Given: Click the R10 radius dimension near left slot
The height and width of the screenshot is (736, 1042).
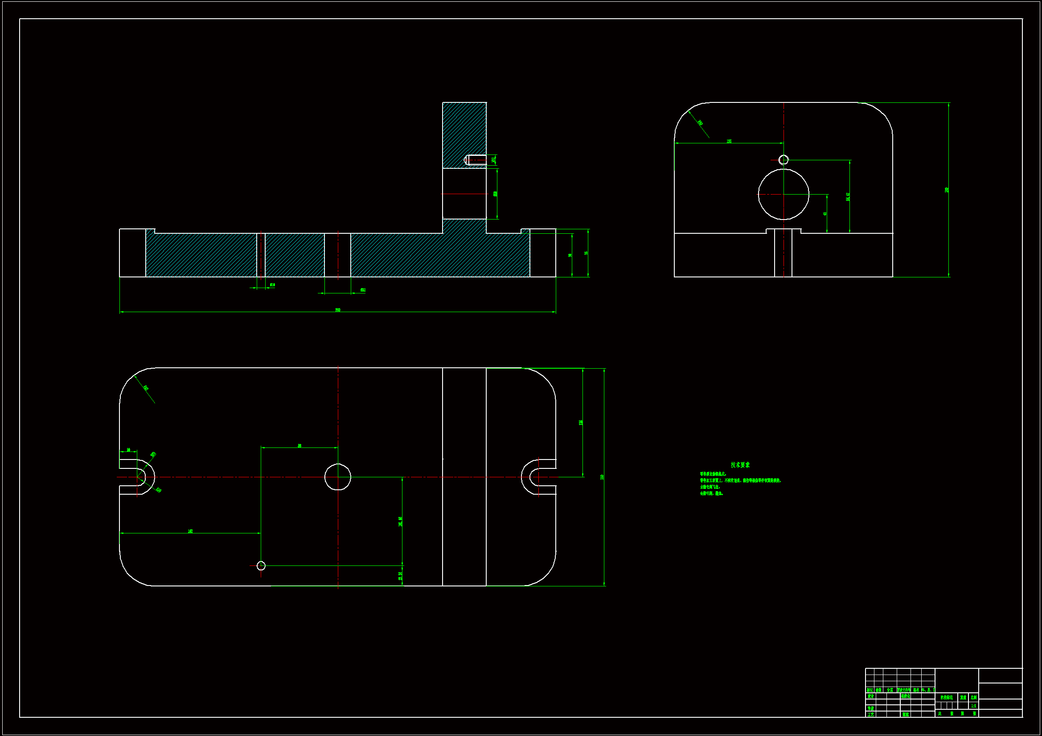Looking at the screenshot, I should (x=158, y=490).
